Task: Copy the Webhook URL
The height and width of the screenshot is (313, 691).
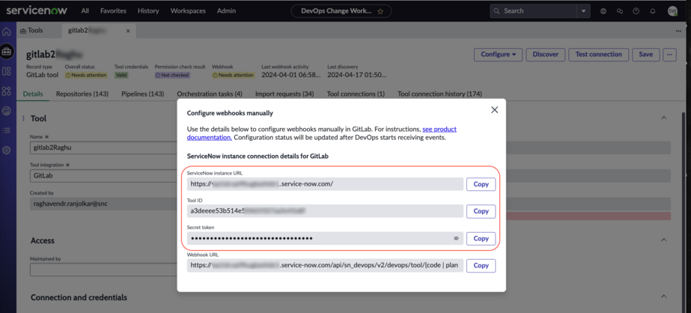Action: (481, 266)
